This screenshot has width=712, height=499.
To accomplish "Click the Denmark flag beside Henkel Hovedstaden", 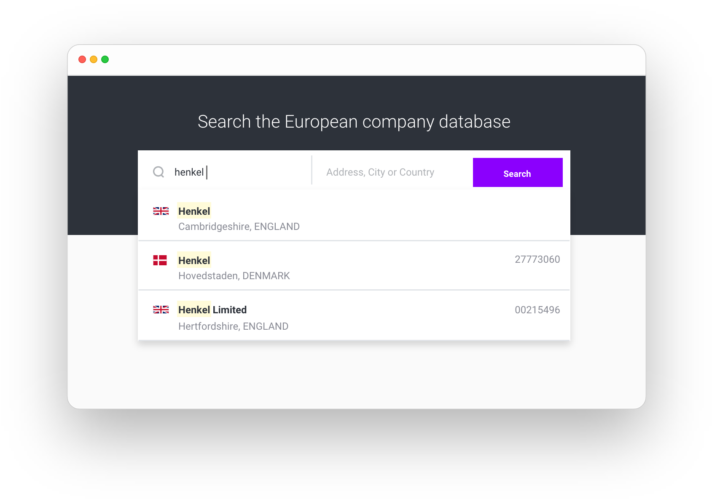I will tap(160, 260).
